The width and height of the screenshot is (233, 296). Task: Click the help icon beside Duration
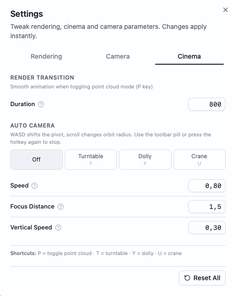pyautogui.click(x=41, y=104)
